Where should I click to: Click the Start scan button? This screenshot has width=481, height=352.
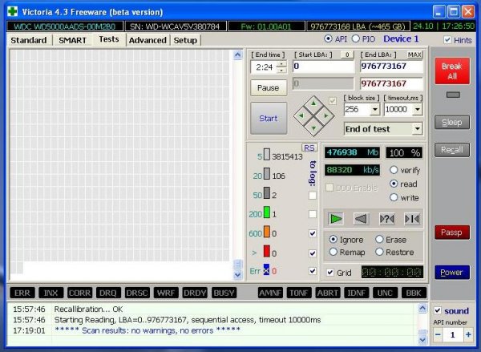coord(269,119)
